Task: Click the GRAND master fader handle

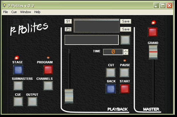Action: [x=153, y=52]
